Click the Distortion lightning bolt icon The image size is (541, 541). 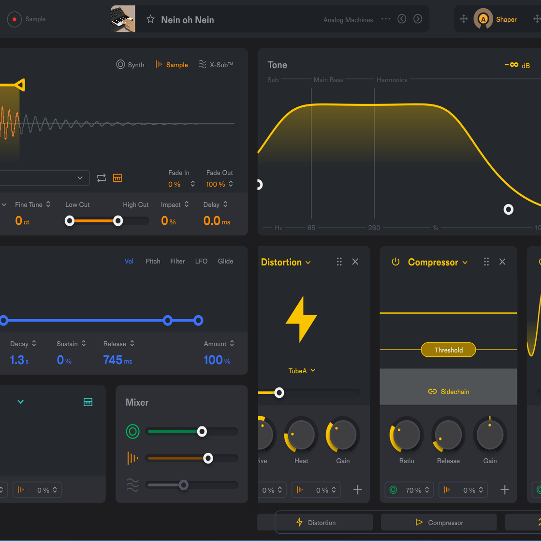point(302,319)
